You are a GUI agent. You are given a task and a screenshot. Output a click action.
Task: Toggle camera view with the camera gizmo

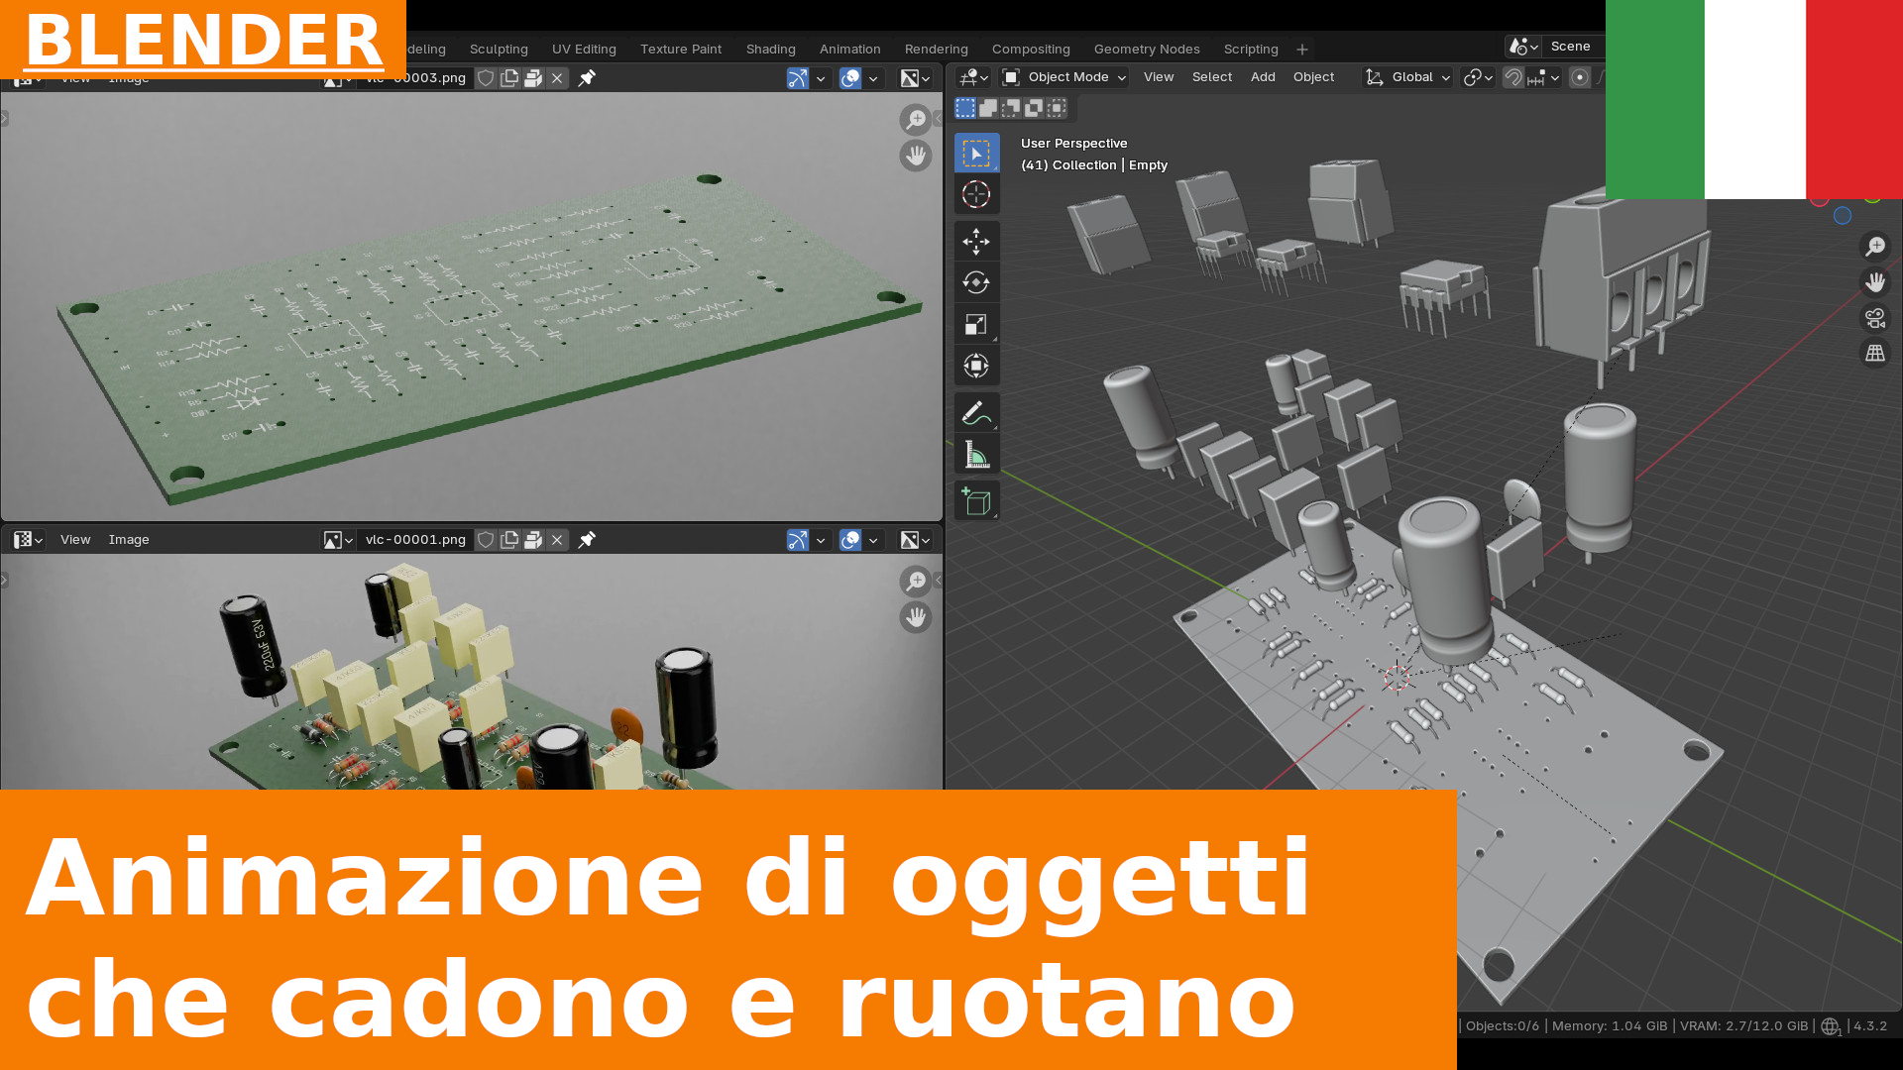pos(1875,318)
